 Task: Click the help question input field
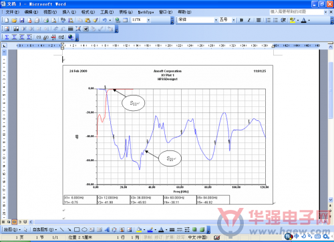297,12
